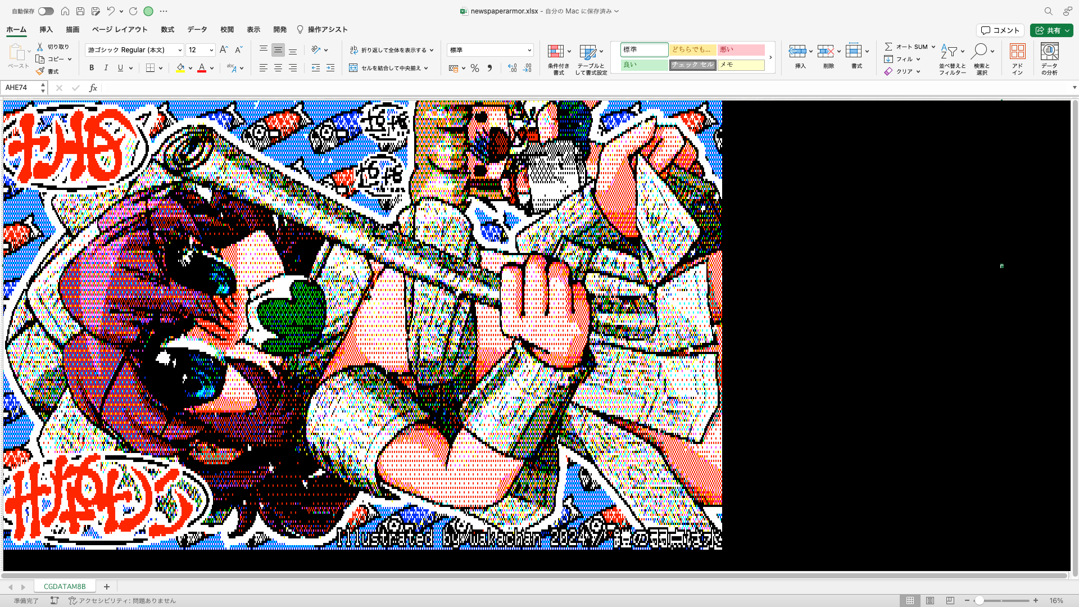Open the オート SUM dropdown arrow
This screenshot has height=607, width=1079.
click(933, 47)
